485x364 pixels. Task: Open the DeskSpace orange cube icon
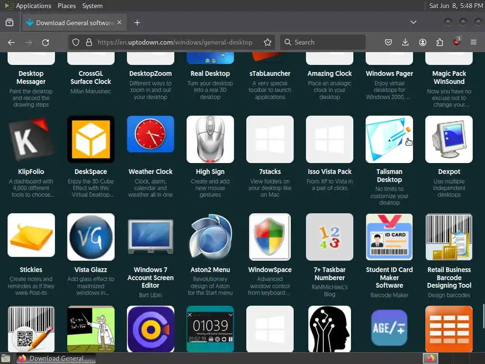tap(91, 139)
